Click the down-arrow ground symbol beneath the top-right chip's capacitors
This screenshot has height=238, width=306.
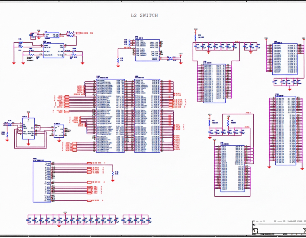pyautogui.click(x=290, y=89)
